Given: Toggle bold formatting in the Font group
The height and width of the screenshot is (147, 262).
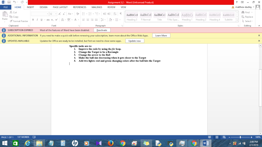Looking at the screenshot, I should (33, 19).
